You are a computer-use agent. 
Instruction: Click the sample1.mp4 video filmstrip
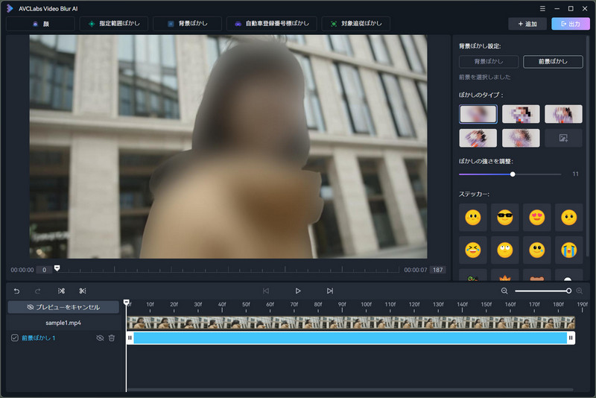pos(350,323)
